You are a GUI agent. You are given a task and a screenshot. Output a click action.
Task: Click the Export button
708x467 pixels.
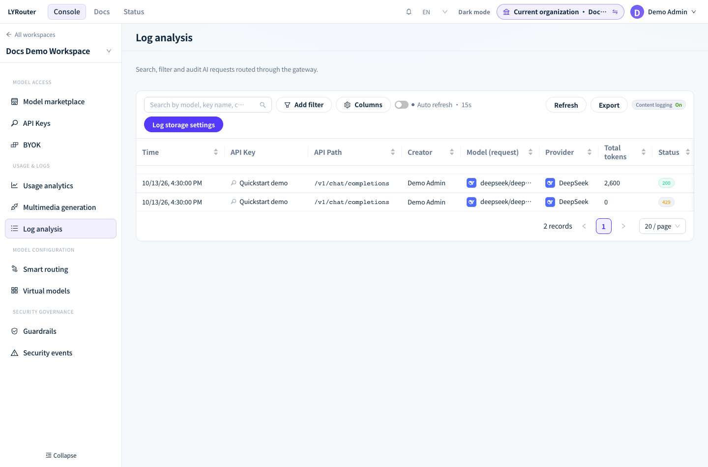coord(609,105)
